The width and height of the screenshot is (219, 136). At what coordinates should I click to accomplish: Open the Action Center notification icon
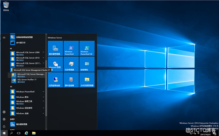[x=215, y=134]
